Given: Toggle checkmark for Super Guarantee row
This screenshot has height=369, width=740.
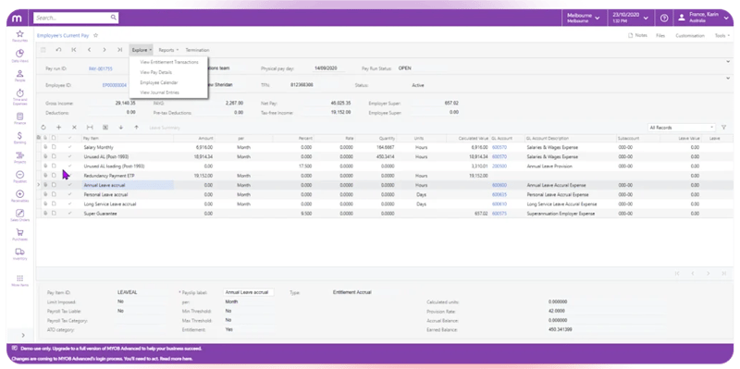Looking at the screenshot, I should (x=70, y=214).
